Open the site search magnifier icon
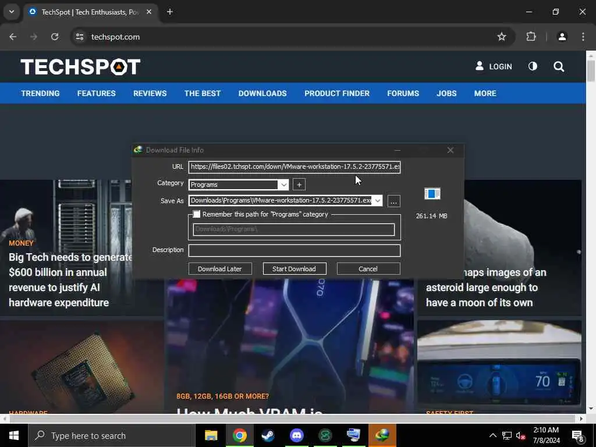The height and width of the screenshot is (447, 596). [559, 67]
